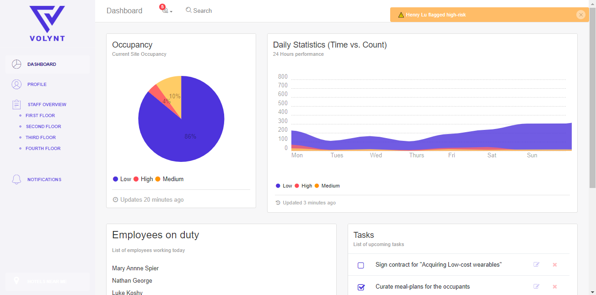Go to Second Floor
Viewport: 596px width, 295px height.
click(43, 127)
